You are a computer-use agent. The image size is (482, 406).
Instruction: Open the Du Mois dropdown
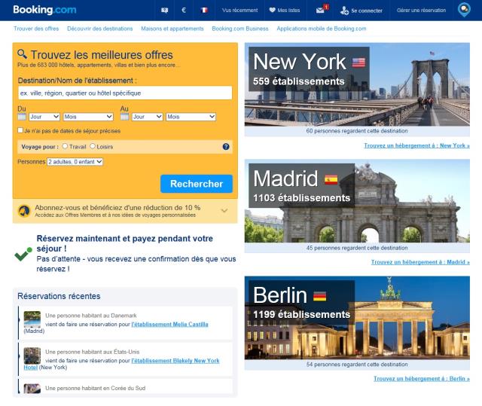[88, 117]
